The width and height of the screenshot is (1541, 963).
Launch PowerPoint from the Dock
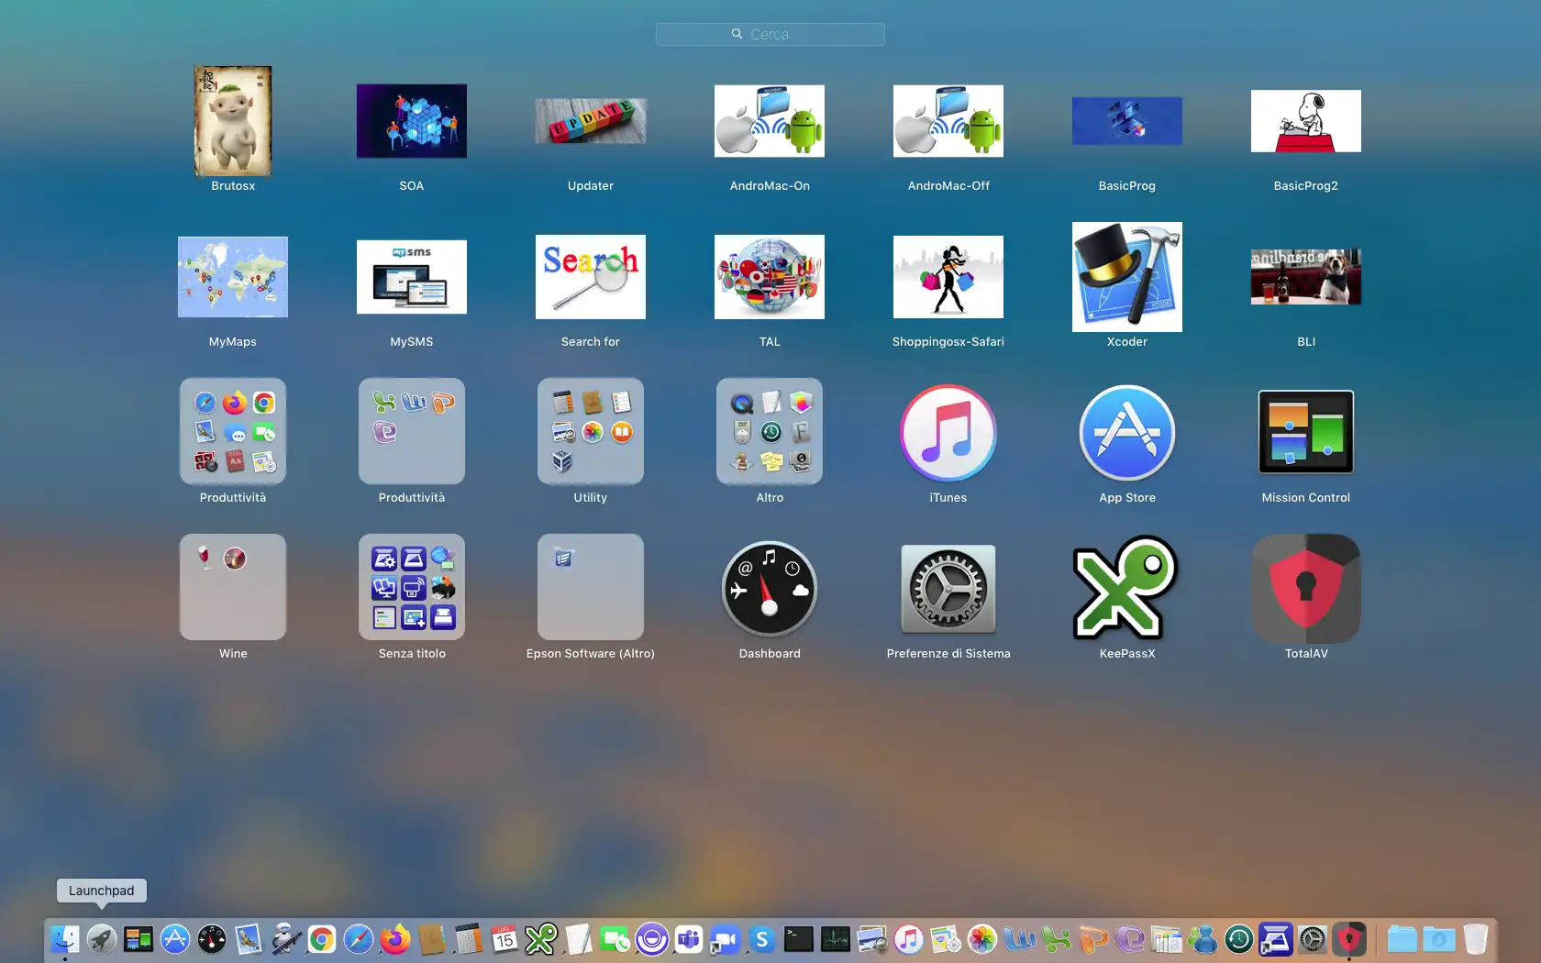coord(1092,939)
